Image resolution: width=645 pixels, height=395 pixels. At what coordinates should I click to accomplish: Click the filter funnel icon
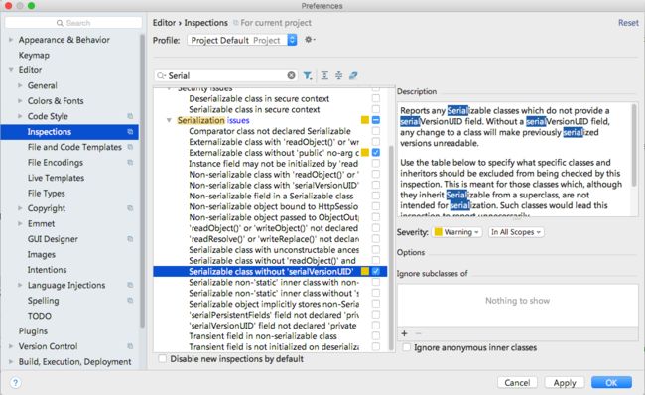pos(308,75)
